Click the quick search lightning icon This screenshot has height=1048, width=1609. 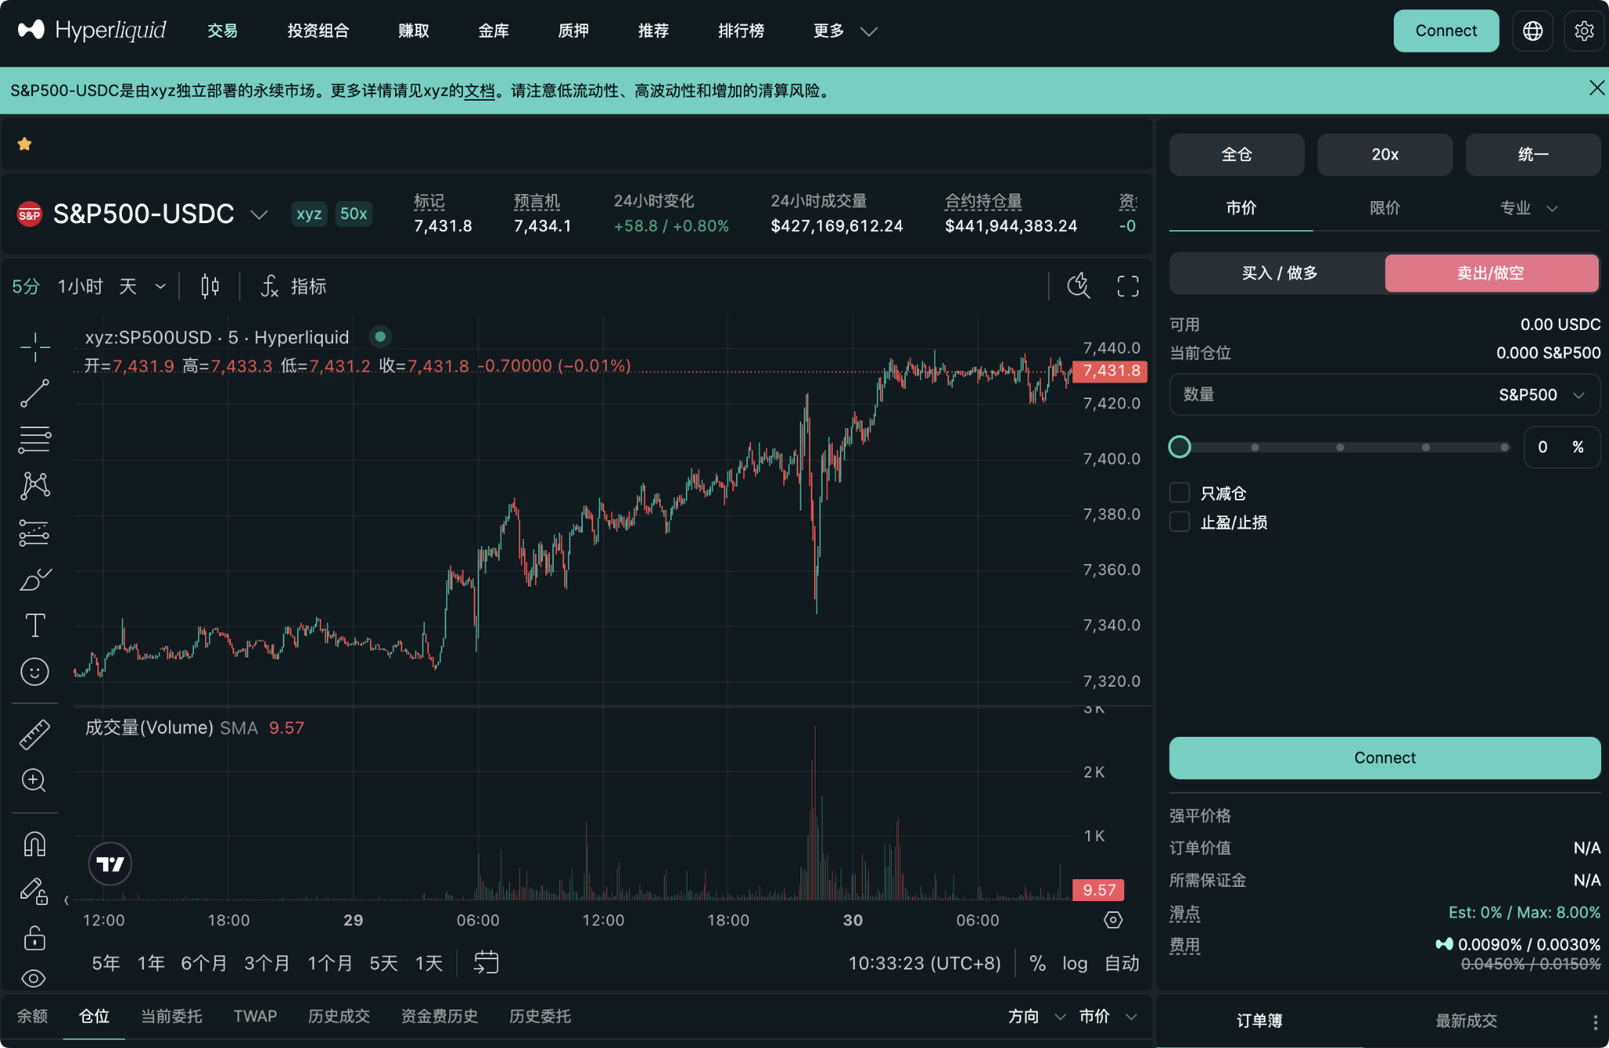pyautogui.click(x=1079, y=286)
